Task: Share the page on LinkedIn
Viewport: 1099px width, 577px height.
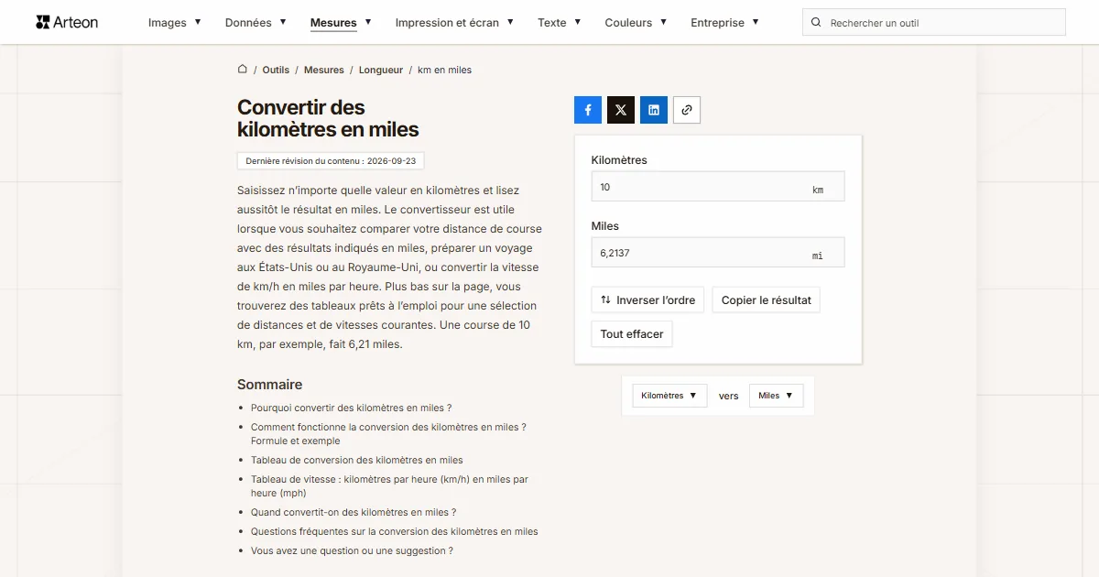Action: (x=654, y=110)
